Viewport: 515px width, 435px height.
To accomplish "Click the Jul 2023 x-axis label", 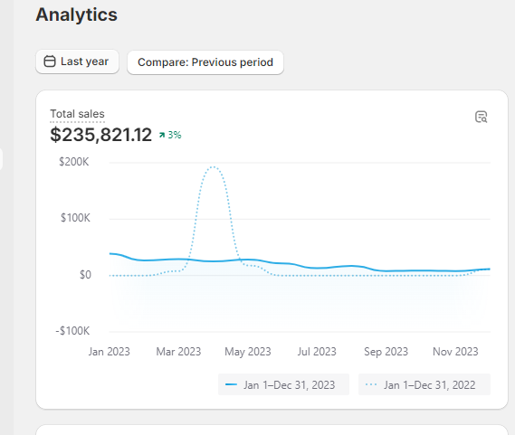I will coord(317,352).
